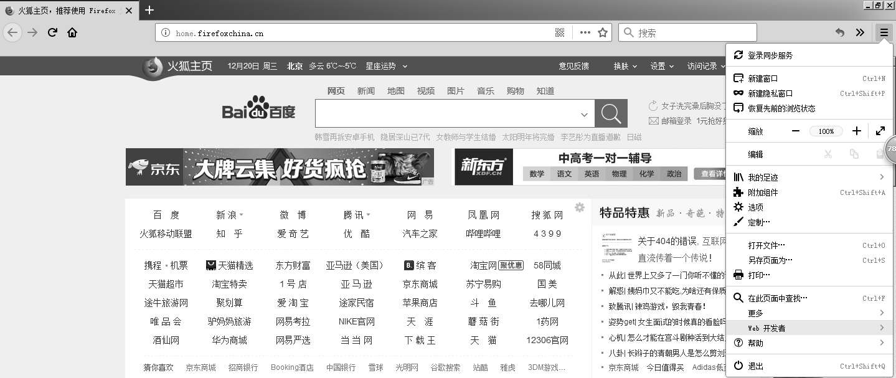Click 新东方 banner 查看详情 button
Viewport: 896px width, 378px height.
pyautogui.click(x=710, y=174)
